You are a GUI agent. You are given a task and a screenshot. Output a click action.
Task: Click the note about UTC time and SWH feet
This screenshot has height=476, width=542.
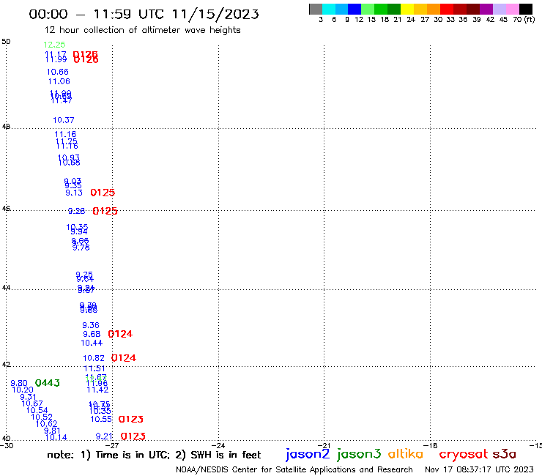(x=154, y=455)
